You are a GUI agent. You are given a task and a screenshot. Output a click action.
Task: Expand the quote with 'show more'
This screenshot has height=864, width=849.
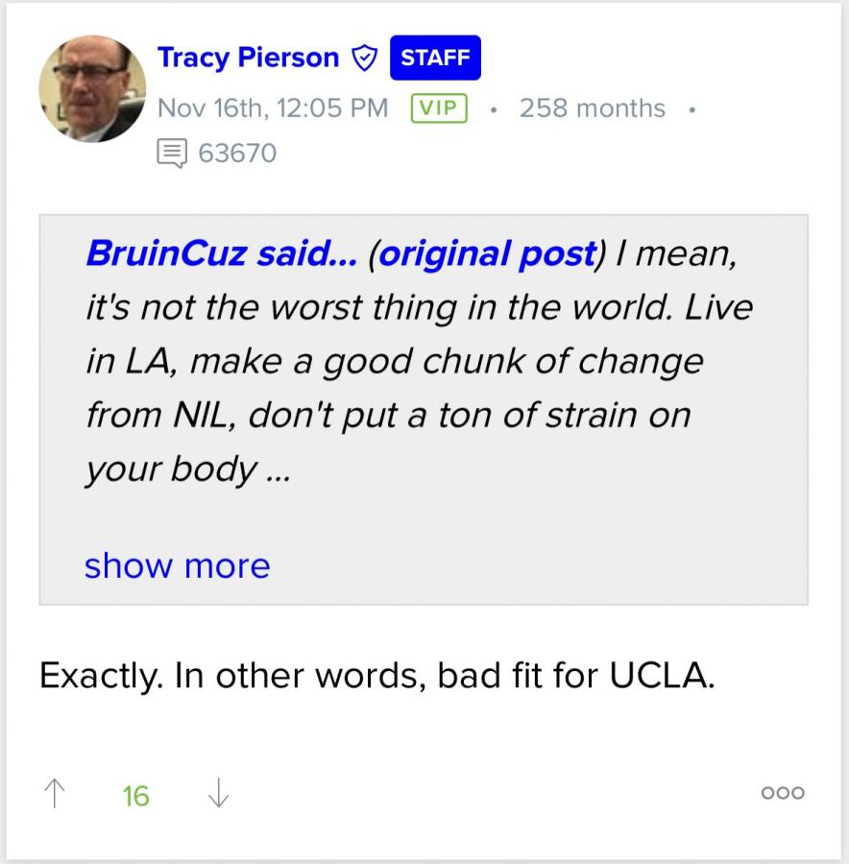(177, 565)
